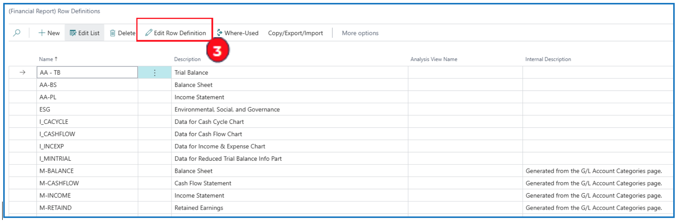Image resolution: width=679 pixels, height=221 pixels.
Task: Click the search magnifier icon
Action: pyautogui.click(x=17, y=33)
